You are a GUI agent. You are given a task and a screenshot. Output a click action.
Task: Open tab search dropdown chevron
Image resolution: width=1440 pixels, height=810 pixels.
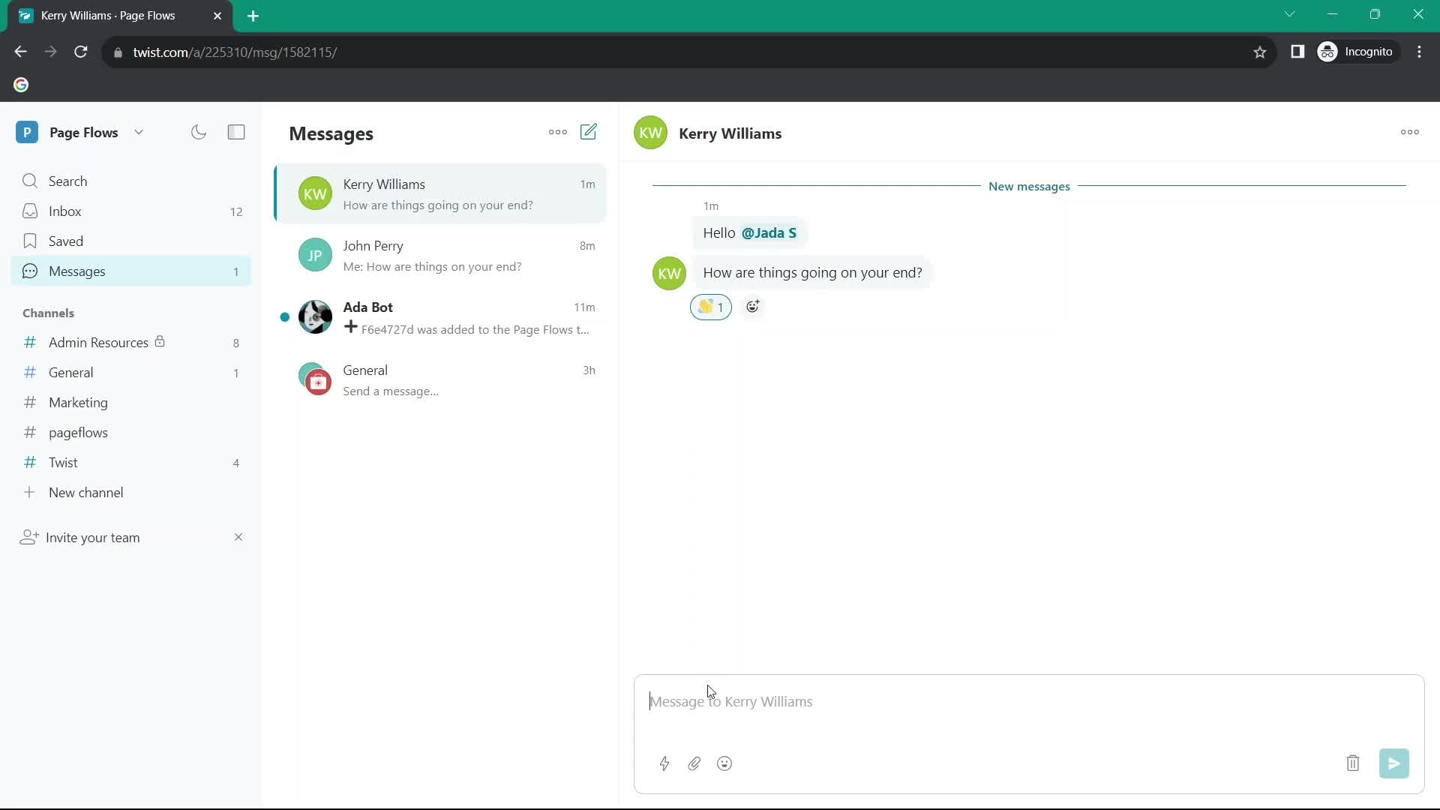click(1289, 14)
